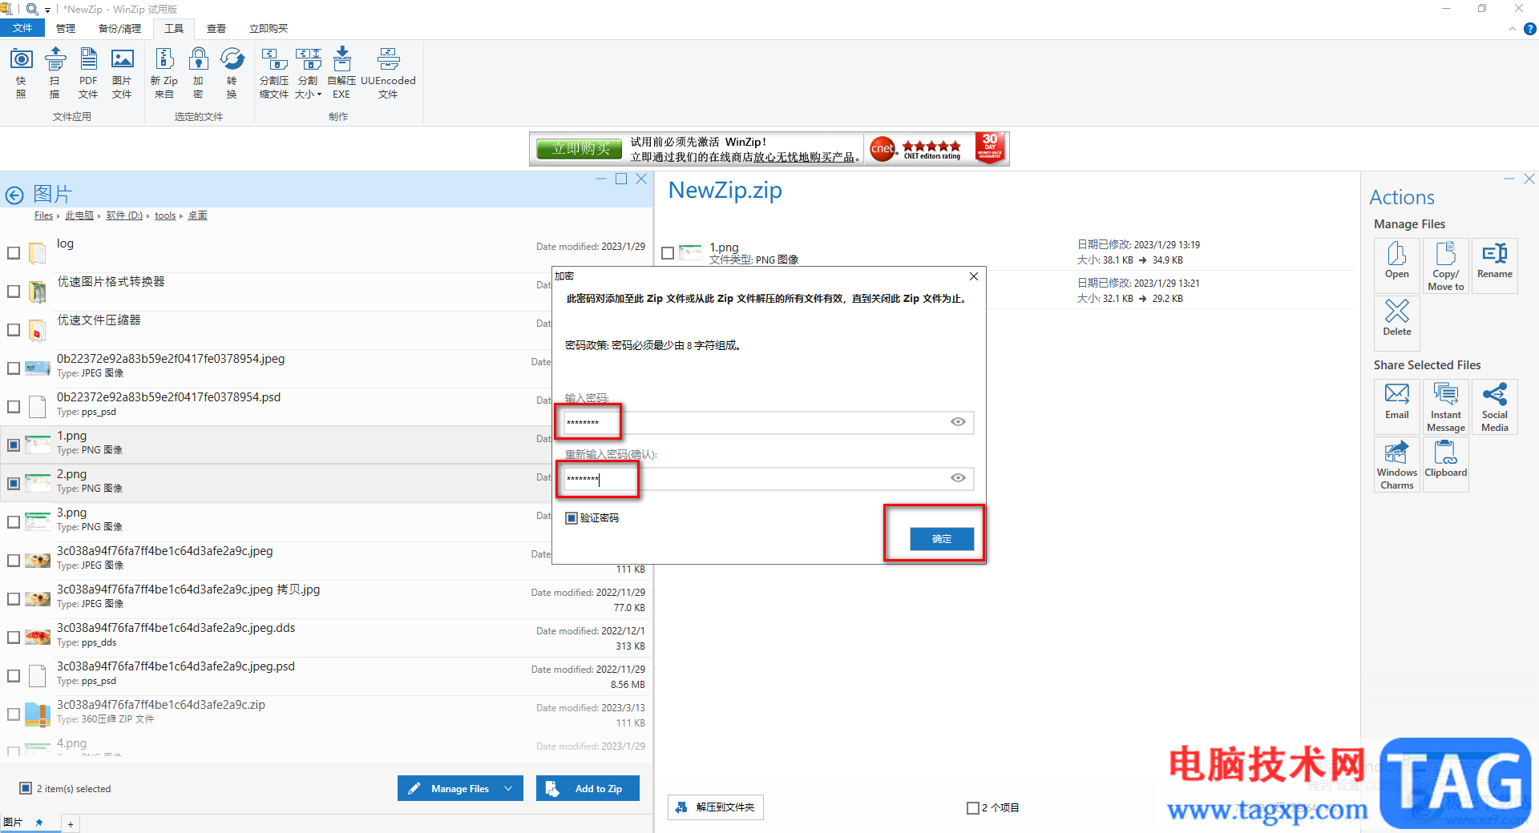
Task: Switch to the 备份/清理 ribbon tab
Action: point(119,28)
